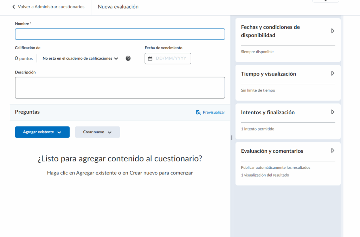Expand Fechas y condiciones de disponibilidad arrow
The height and width of the screenshot is (237, 360).
(333, 31)
